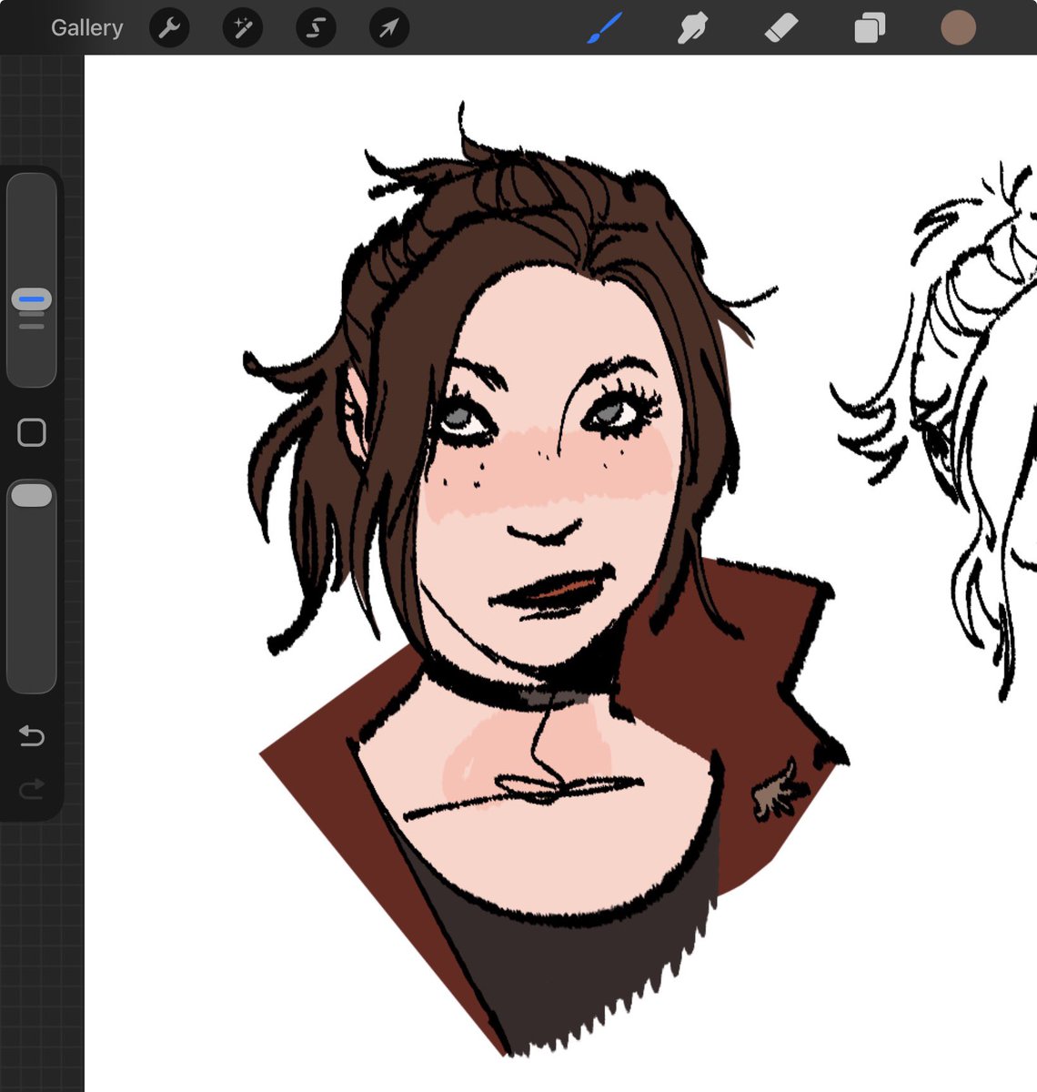The width and height of the screenshot is (1037, 1092).
Task: Activate the Selection tool
Action: 316,28
